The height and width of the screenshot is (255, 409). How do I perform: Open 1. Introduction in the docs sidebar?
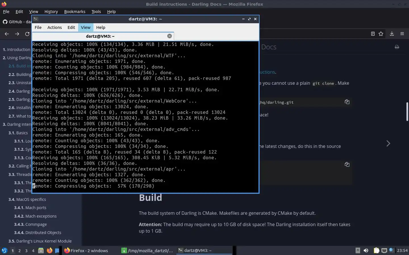click(16, 50)
